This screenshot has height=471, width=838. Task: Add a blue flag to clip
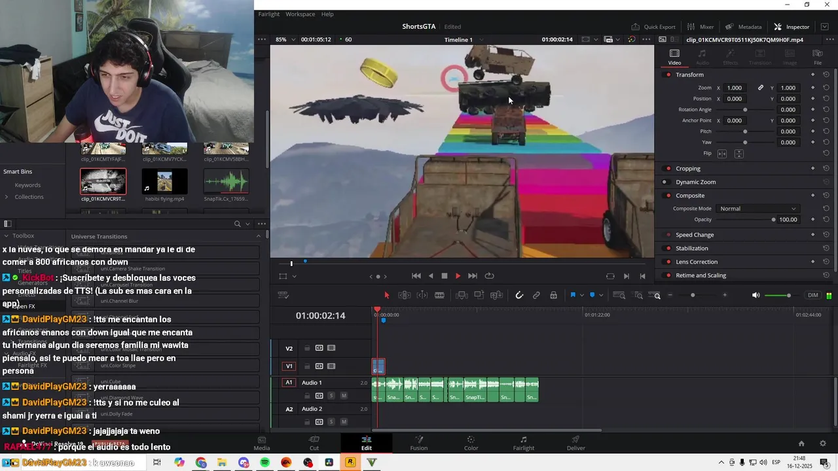click(x=572, y=295)
